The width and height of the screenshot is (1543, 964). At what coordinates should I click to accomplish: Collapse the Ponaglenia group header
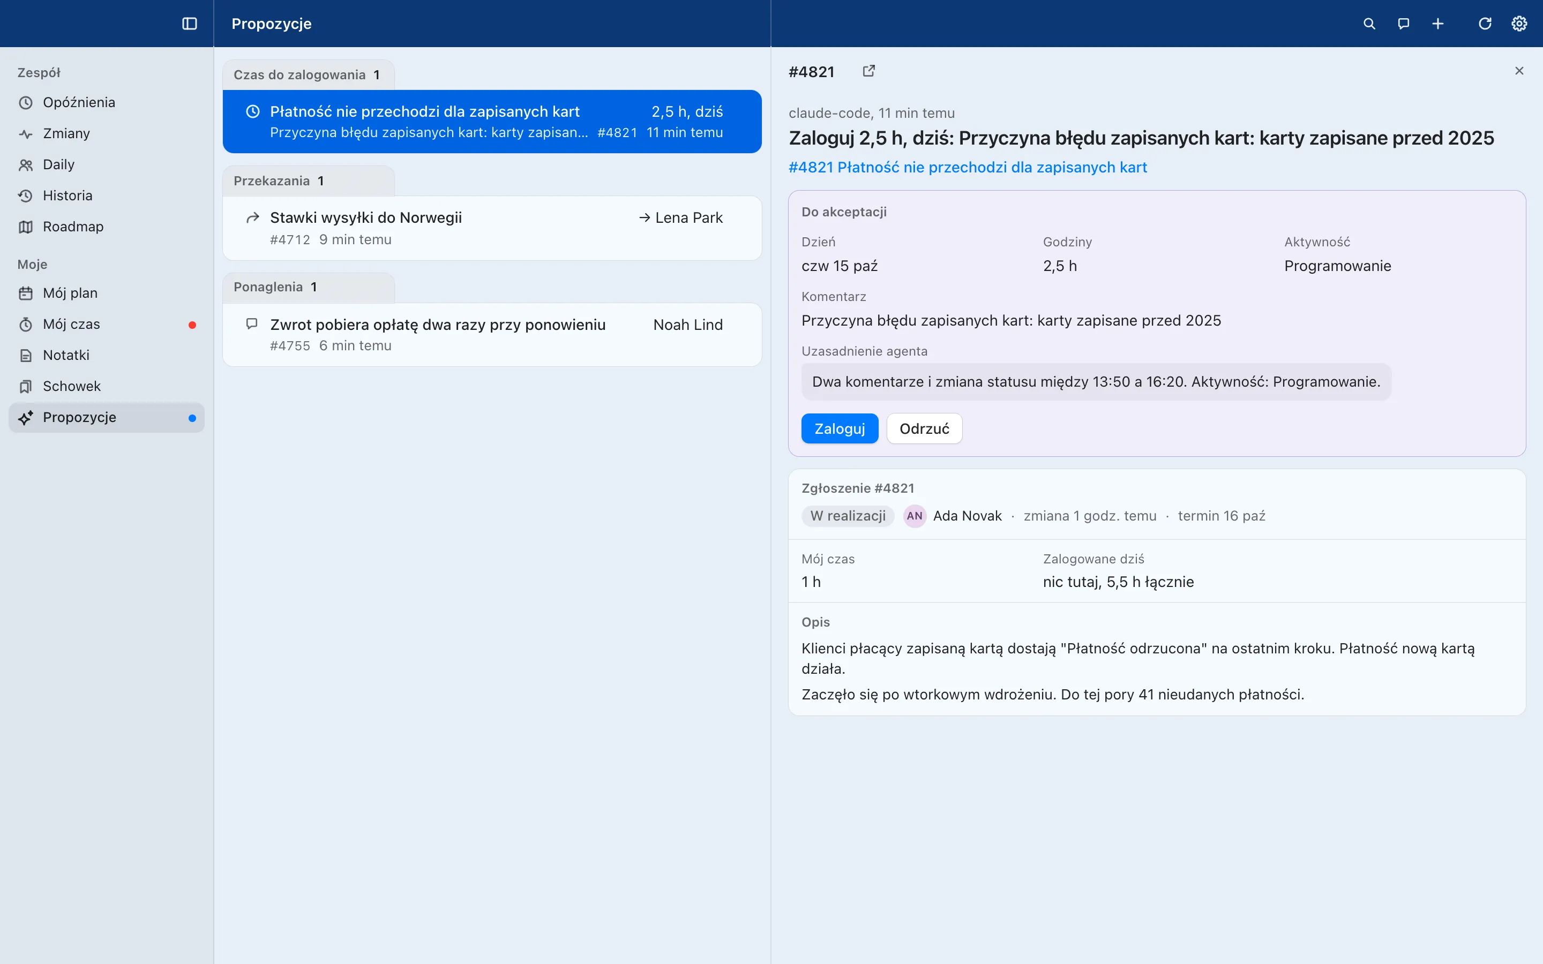pyautogui.click(x=309, y=288)
